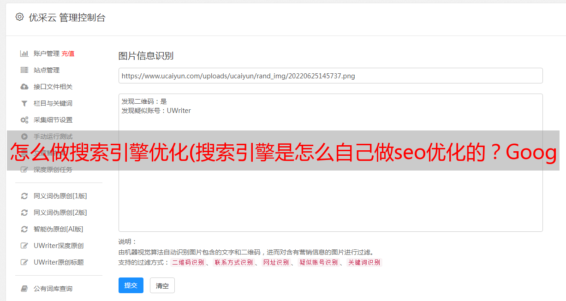Click inside the recognition results text area
This screenshot has height=301, width=566.
(x=330, y=162)
